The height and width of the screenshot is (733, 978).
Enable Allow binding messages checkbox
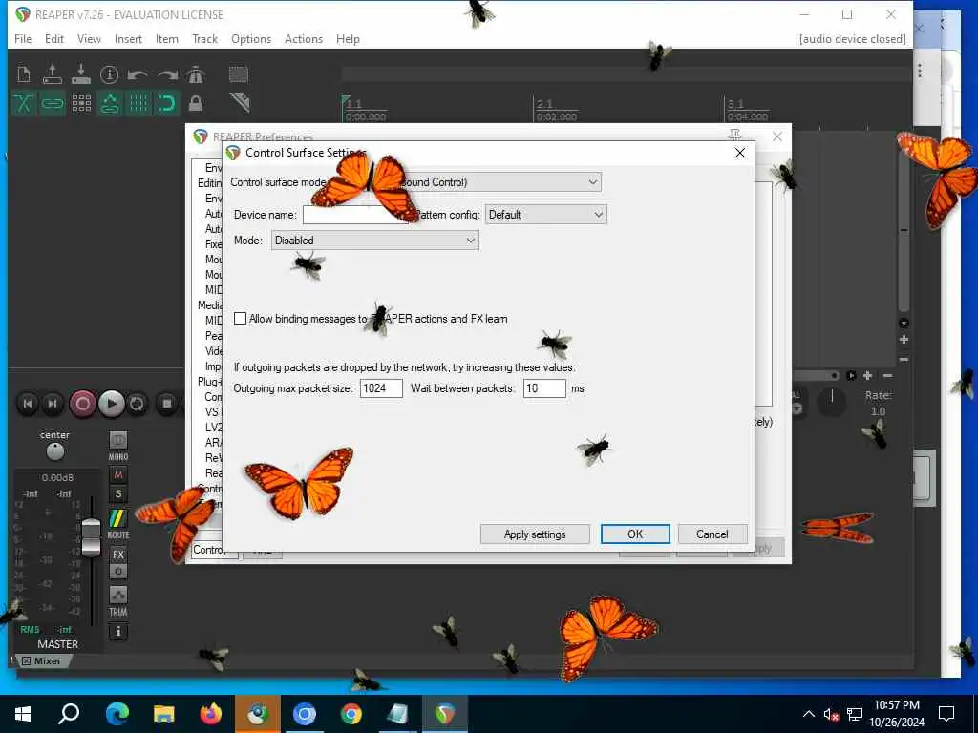pyautogui.click(x=240, y=319)
